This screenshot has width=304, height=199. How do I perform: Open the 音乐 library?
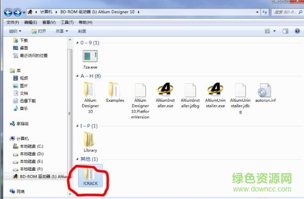(x=21, y=108)
